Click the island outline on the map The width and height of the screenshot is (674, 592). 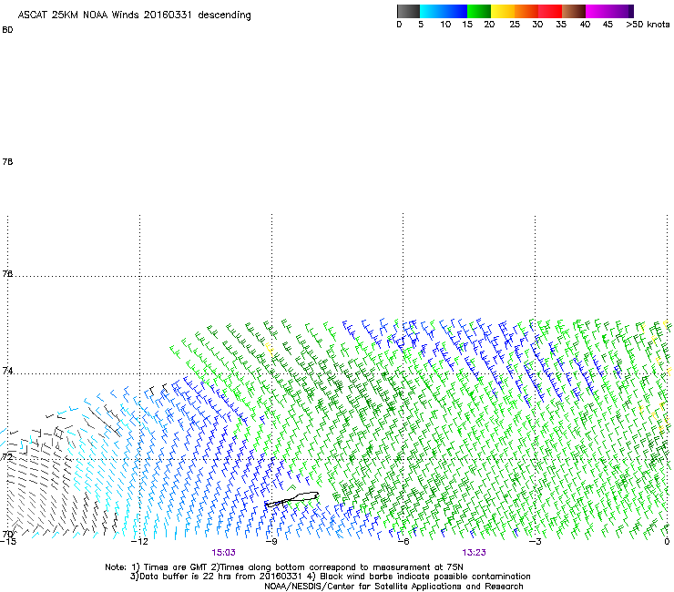(x=291, y=499)
